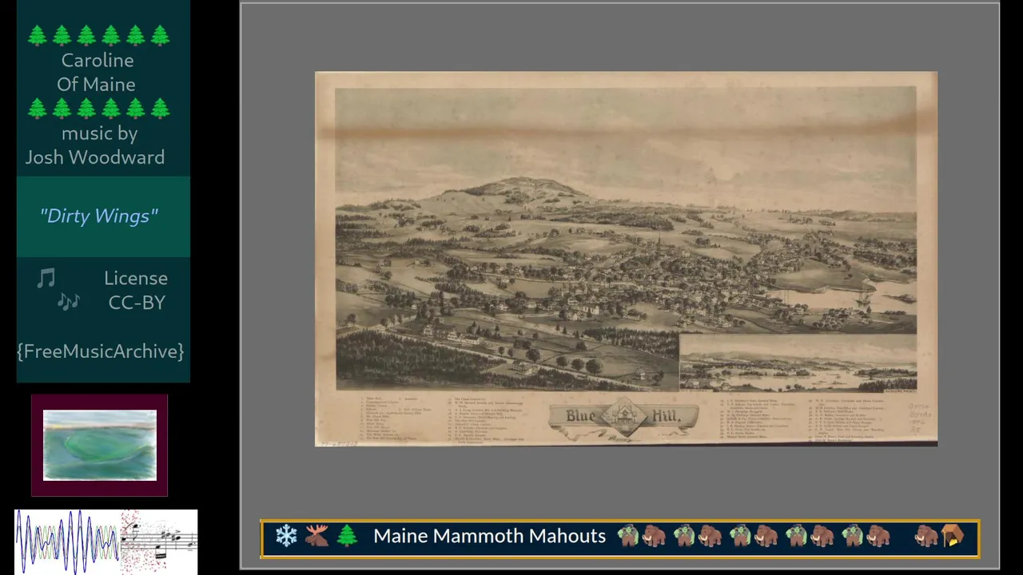Click the "Caroline" title text

(x=98, y=60)
